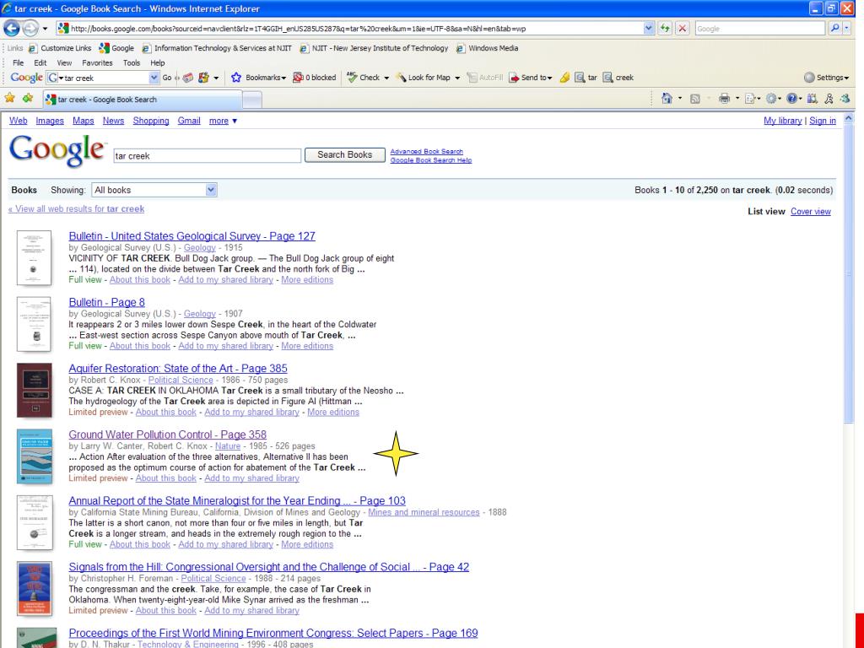Open the Recent Pages dropdown arrow
The width and height of the screenshot is (864, 648).
click(x=46, y=29)
